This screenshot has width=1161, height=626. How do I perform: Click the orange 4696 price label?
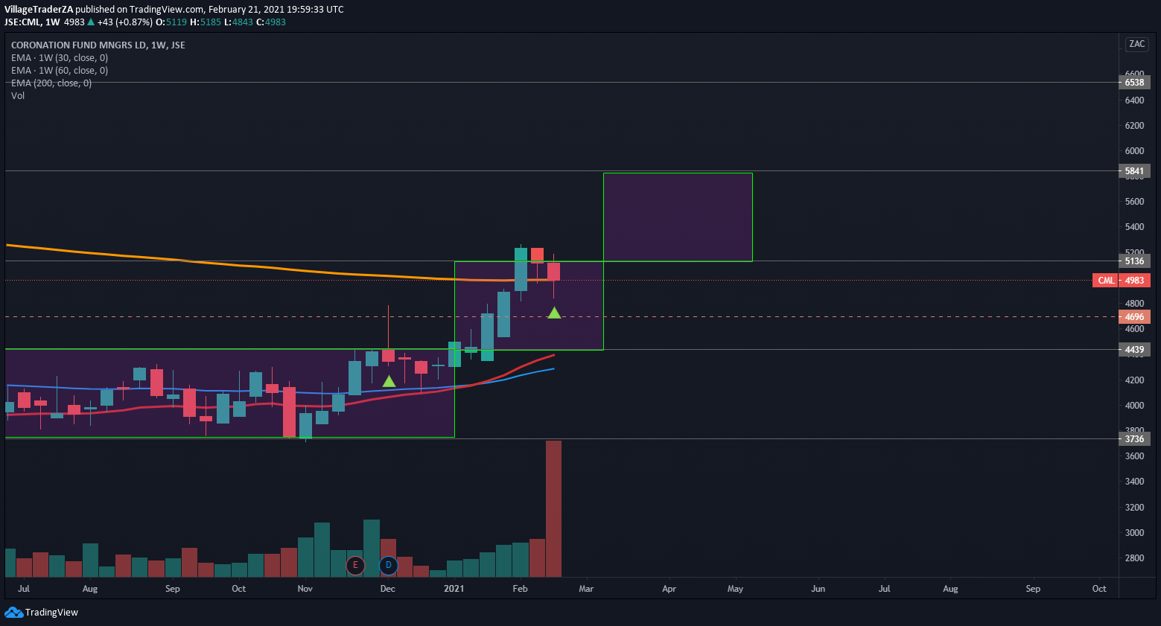[x=1134, y=317]
